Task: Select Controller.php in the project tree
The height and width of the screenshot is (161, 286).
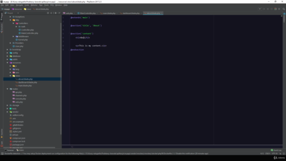Action: coord(26,30)
